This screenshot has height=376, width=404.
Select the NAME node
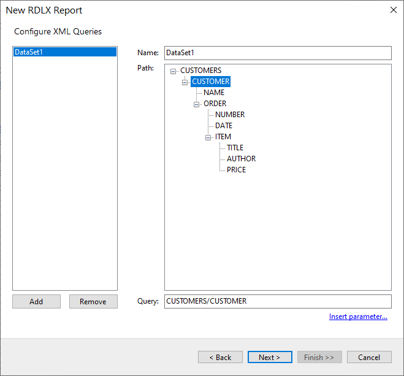pyautogui.click(x=214, y=93)
